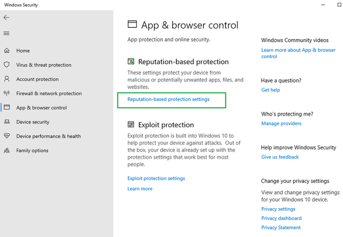Click the Firewall & network protection antenna icon
This screenshot has height=237, width=343.
coord(7,93)
